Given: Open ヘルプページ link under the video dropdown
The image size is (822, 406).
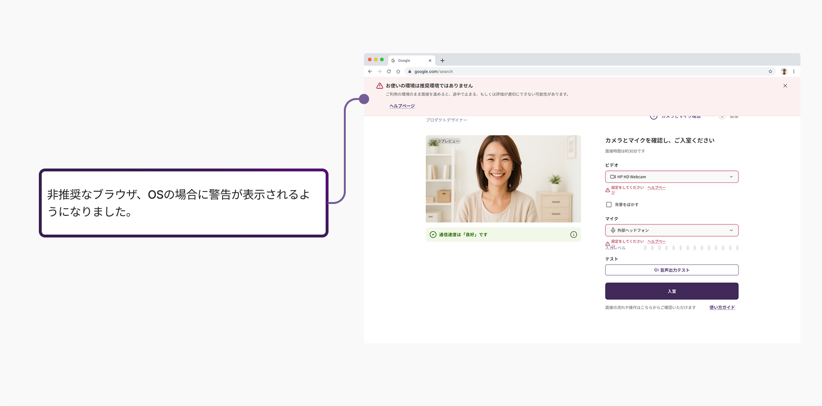Looking at the screenshot, I should pos(657,188).
